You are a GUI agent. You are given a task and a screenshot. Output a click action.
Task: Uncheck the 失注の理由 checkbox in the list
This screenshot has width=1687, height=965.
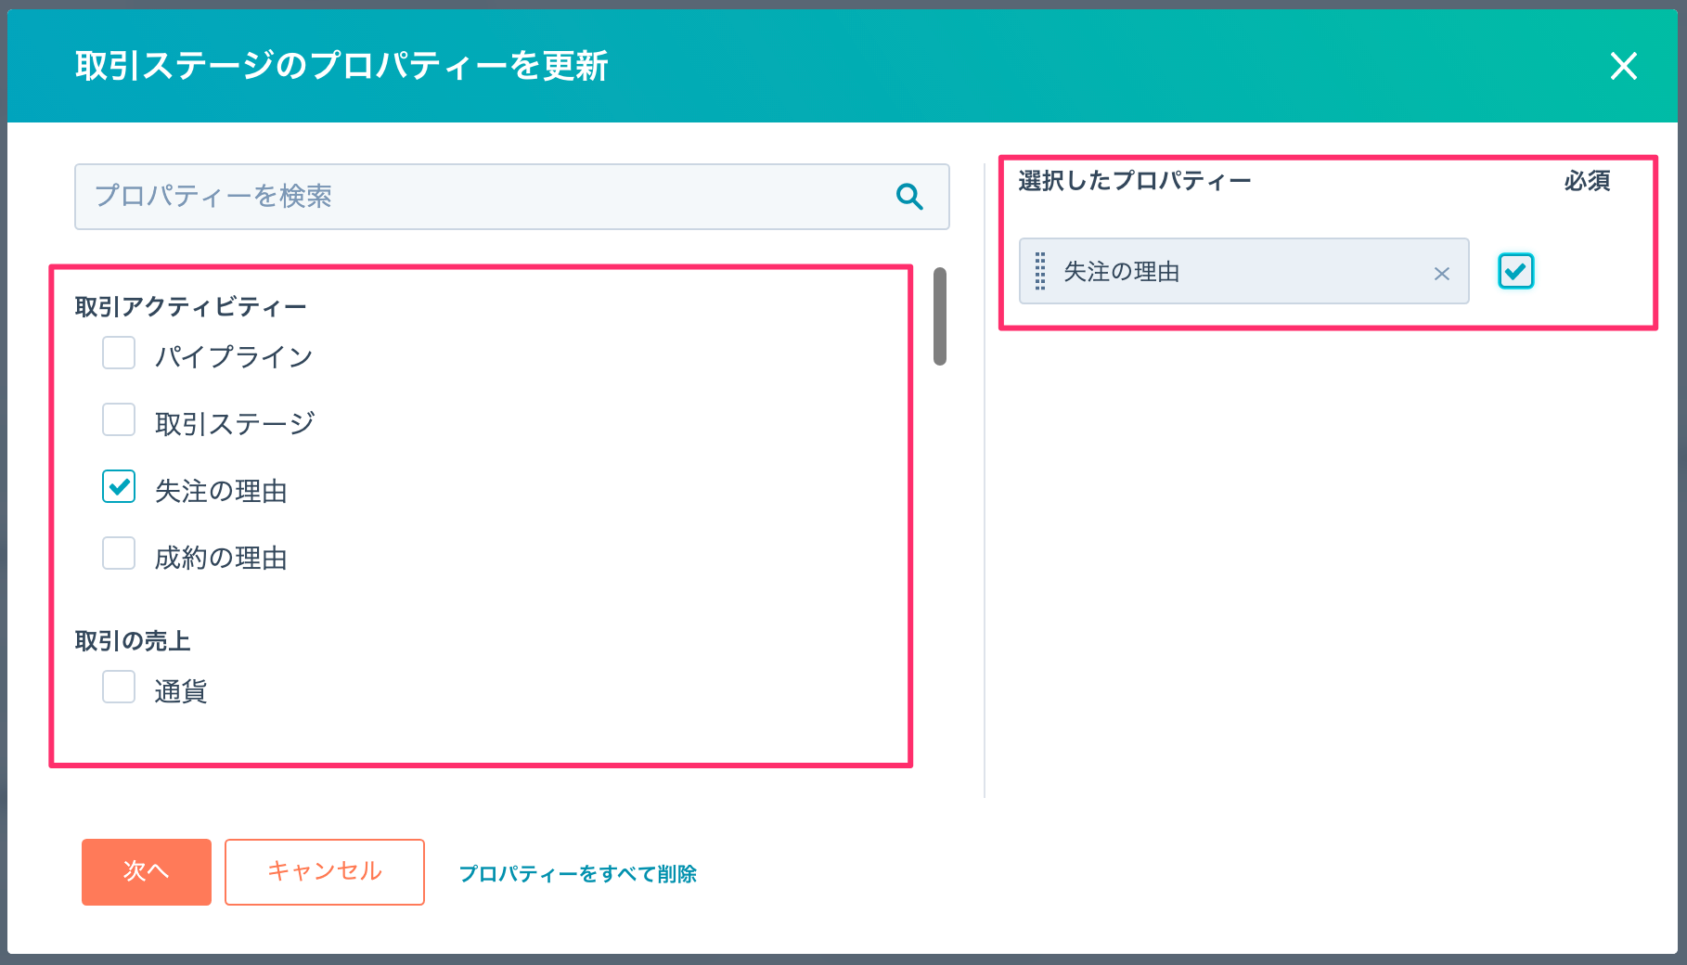(x=119, y=486)
